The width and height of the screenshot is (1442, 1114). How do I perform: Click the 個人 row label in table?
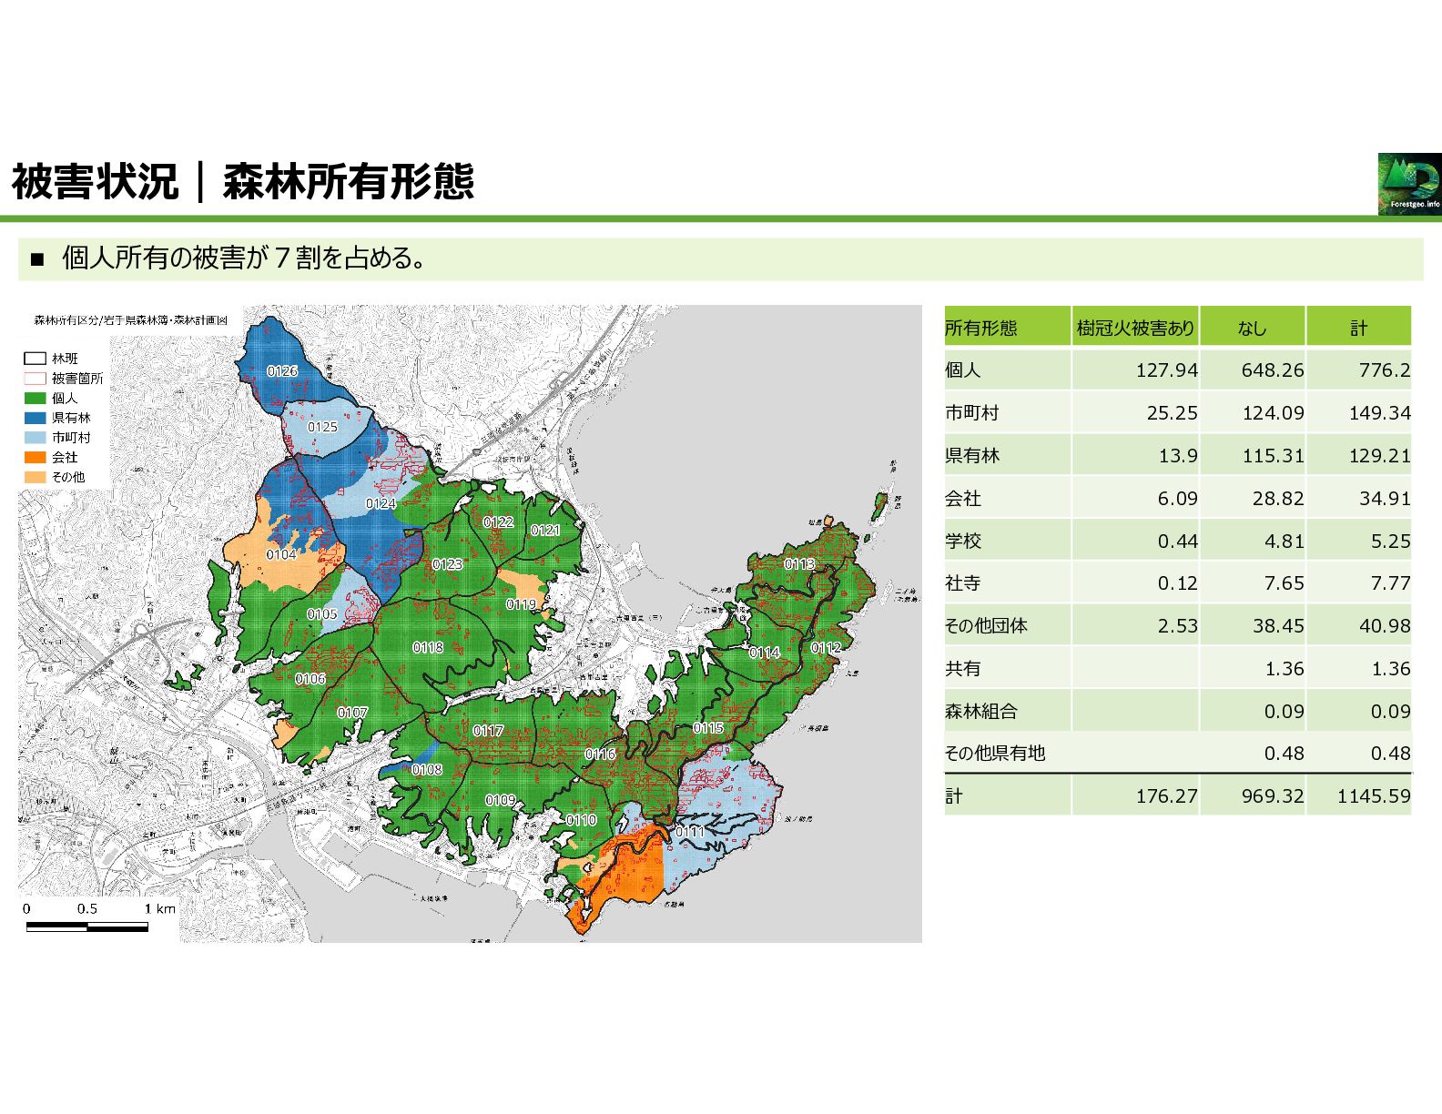point(963,370)
